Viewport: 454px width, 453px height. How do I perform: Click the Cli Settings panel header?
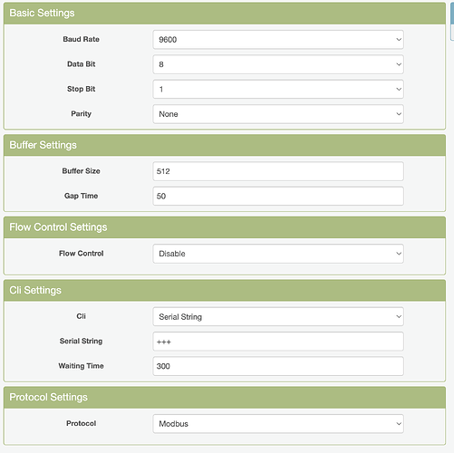click(x=225, y=291)
